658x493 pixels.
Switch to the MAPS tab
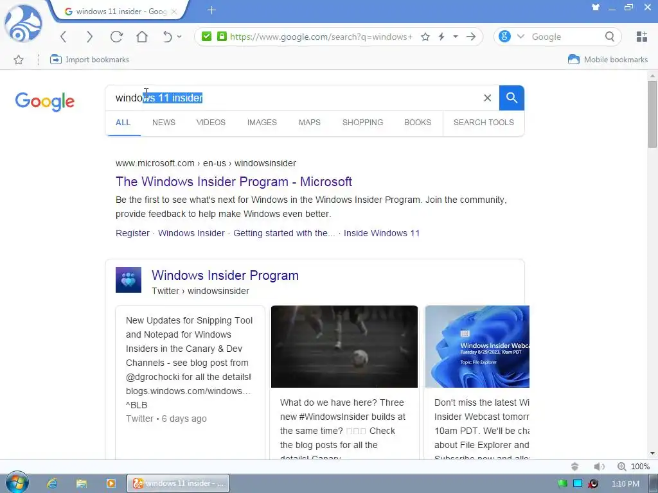point(310,123)
